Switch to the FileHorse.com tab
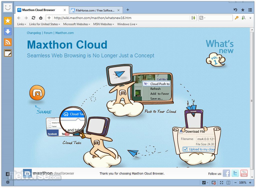The width and height of the screenshot is (256, 188). (x=96, y=10)
